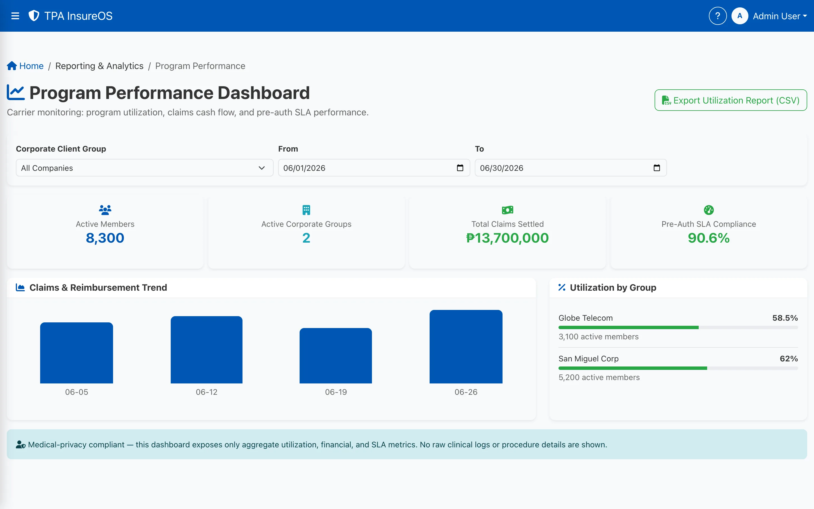Image resolution: width=814 pixels, height=509 pixels.
Task: Select the 06-05 bar in the chart
Action: tap(76, 353)
